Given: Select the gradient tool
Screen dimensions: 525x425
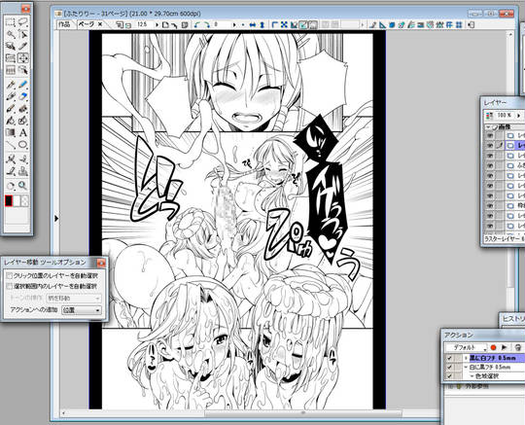Looking at the screenshot, I should point(11,132).
